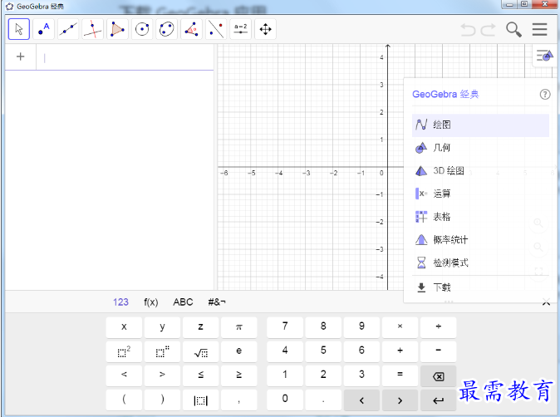The image size is (560, 417).
Task: Select the Ellipse conic tool
Action: [167, 29]
